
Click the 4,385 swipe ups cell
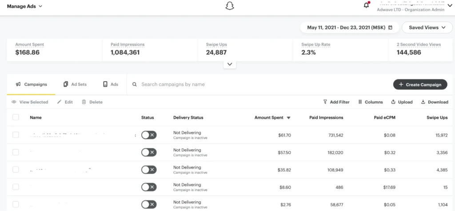[x=441, y=170]
